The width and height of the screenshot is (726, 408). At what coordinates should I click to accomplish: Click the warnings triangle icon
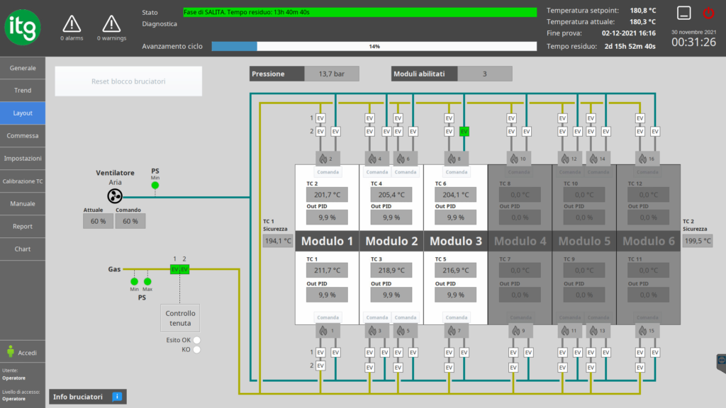point(111,23)
